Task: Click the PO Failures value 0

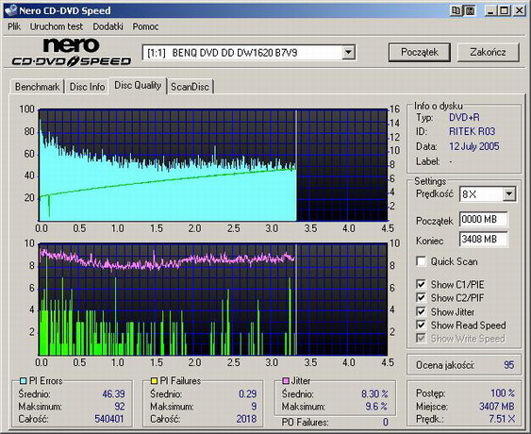Action: [x=386, y=422]
